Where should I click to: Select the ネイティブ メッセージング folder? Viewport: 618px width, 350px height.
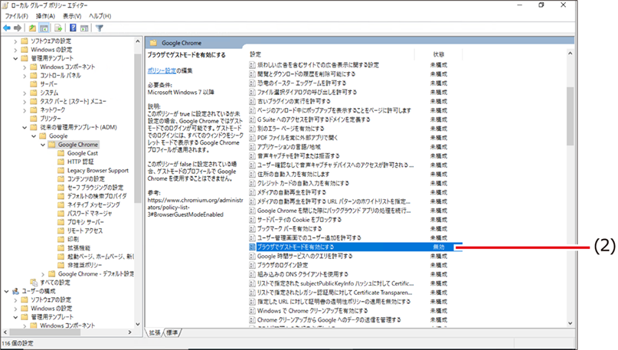click(93, 205)
